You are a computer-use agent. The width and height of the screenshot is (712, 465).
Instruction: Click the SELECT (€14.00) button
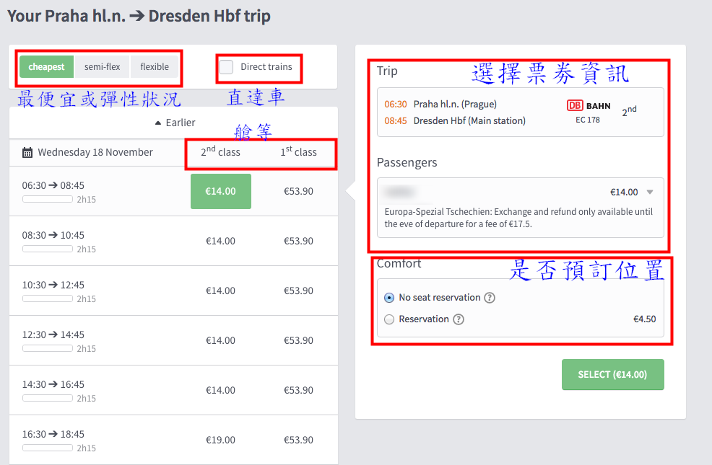click(x=612, y=374)
